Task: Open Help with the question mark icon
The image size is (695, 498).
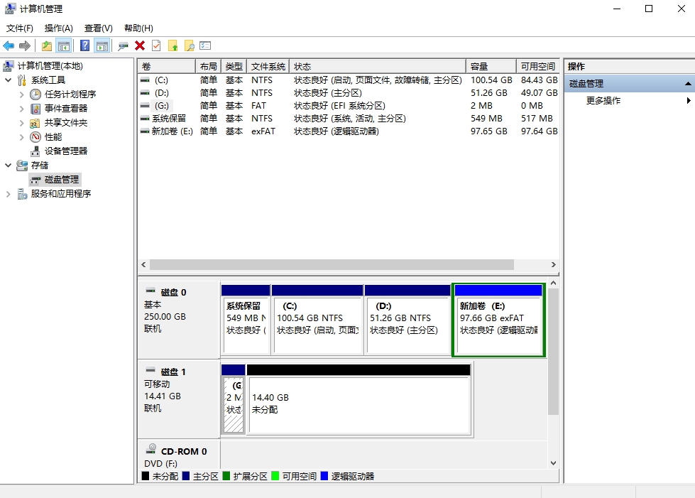Action: (x=84, y=45)
